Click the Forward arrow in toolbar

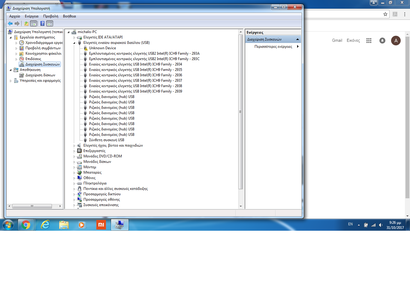[17, 23]
